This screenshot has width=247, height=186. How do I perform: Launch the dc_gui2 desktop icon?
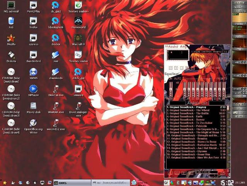(x=56, y=7)
